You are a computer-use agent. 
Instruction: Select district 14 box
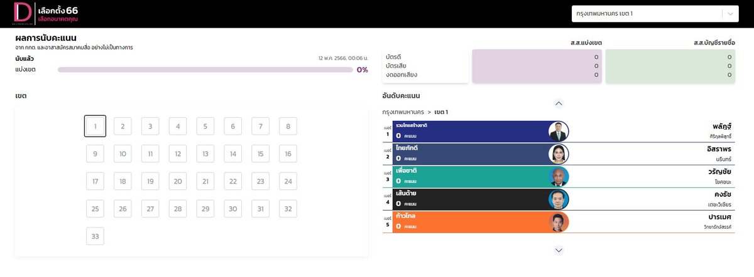tap(233, 154)
